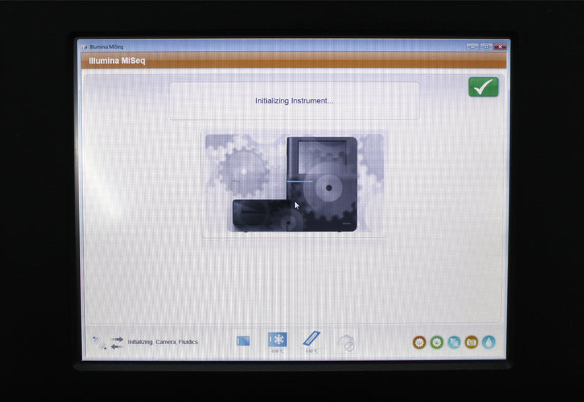Click the 'Initializing, Camera, Fluidics' status text
The image size is (584, 402).
click(163, 342)
